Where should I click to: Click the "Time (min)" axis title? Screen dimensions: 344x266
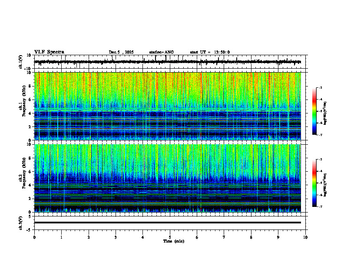tap(174, 241)
